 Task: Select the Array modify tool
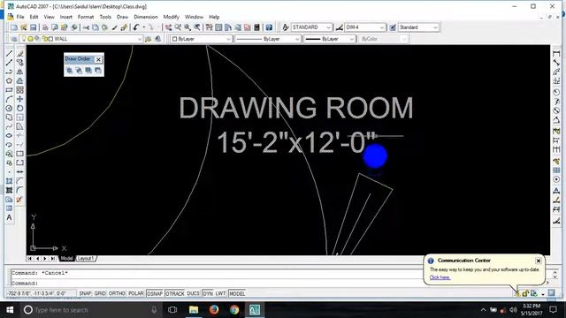[x=19, y=90]
